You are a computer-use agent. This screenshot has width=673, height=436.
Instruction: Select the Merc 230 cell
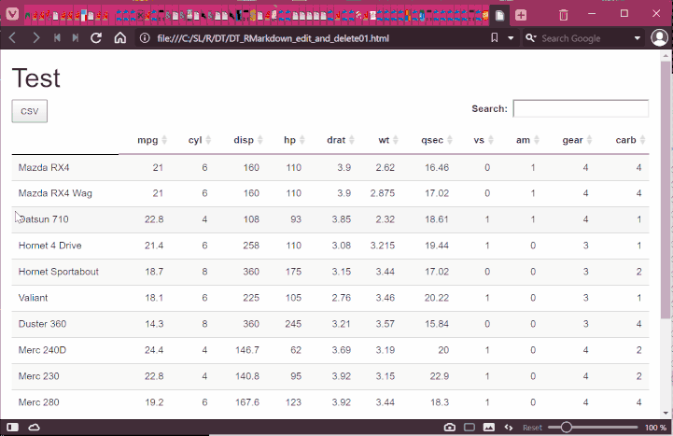[38, 376]
